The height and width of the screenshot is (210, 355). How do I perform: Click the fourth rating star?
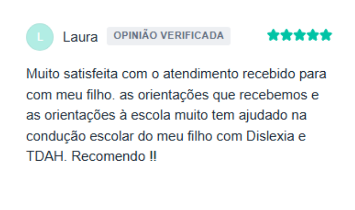click(x=313, y=35)
